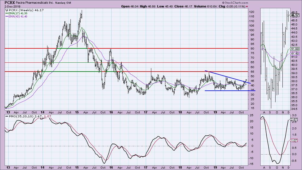Click the blue descending trendline
The height and width of the screenshot is (170, 302).
coord(228,77)
